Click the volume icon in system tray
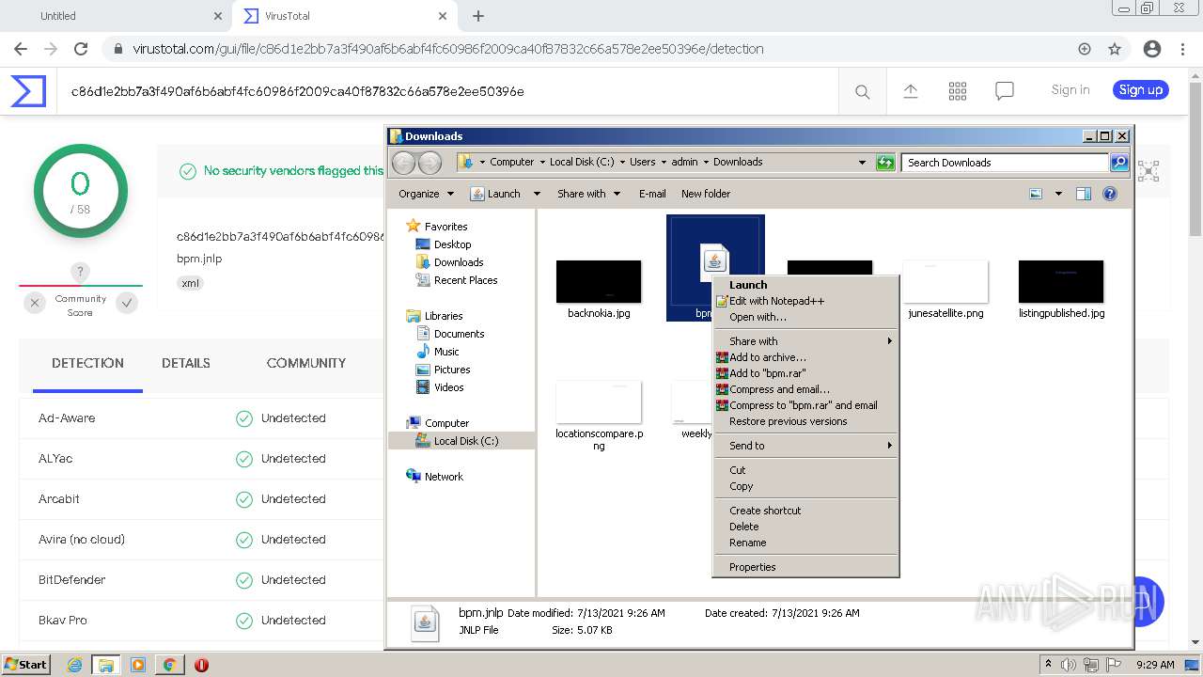Screen dimensions: 1203x677 [1069, 665]
